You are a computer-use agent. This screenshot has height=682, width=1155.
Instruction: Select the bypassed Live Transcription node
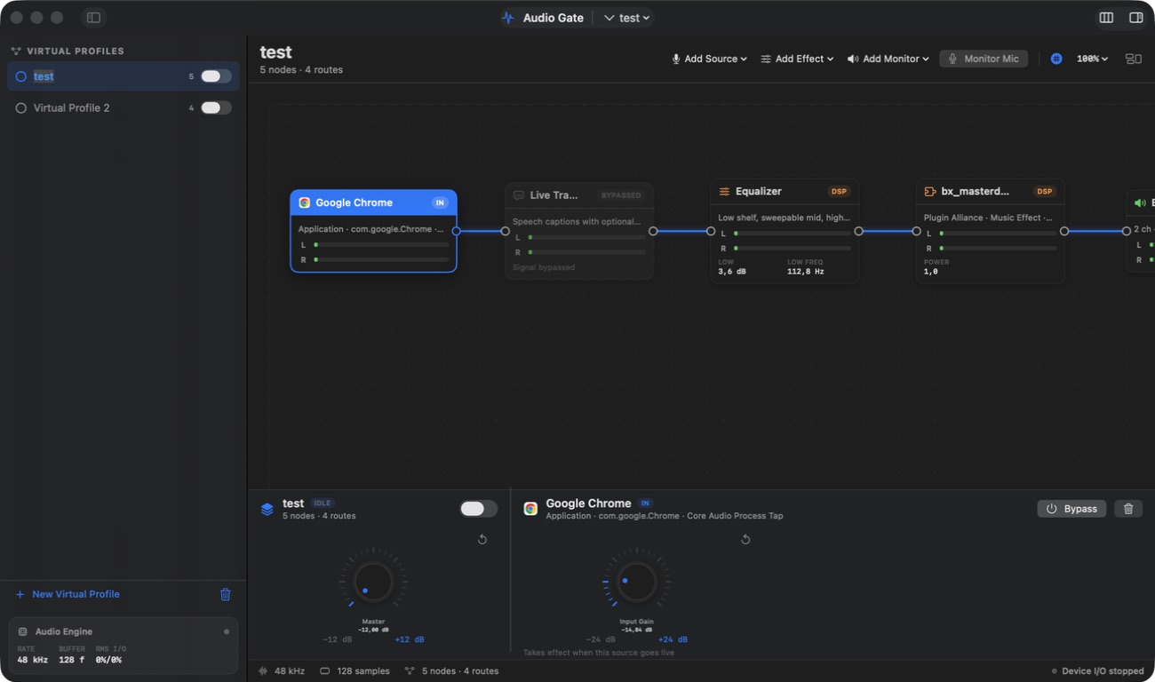[x=579, y=231]
